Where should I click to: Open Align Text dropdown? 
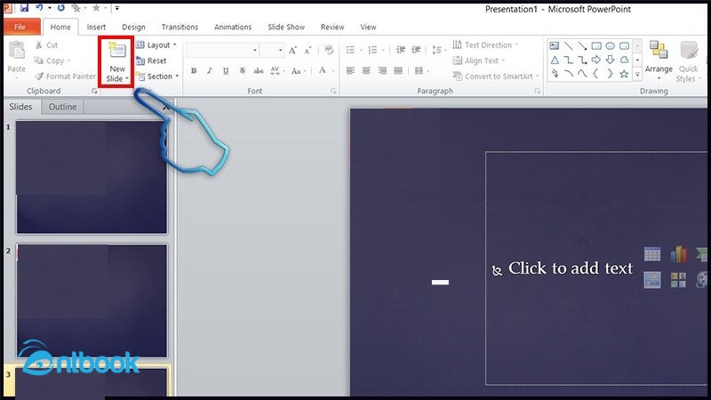click(x=479, y=60)
